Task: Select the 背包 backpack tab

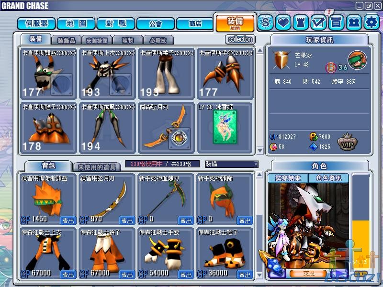Action: click(x=48, y=166)
